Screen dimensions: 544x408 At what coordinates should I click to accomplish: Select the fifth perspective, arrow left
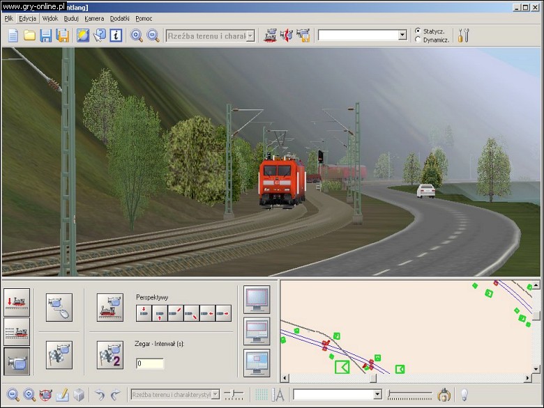coord(207,313)
